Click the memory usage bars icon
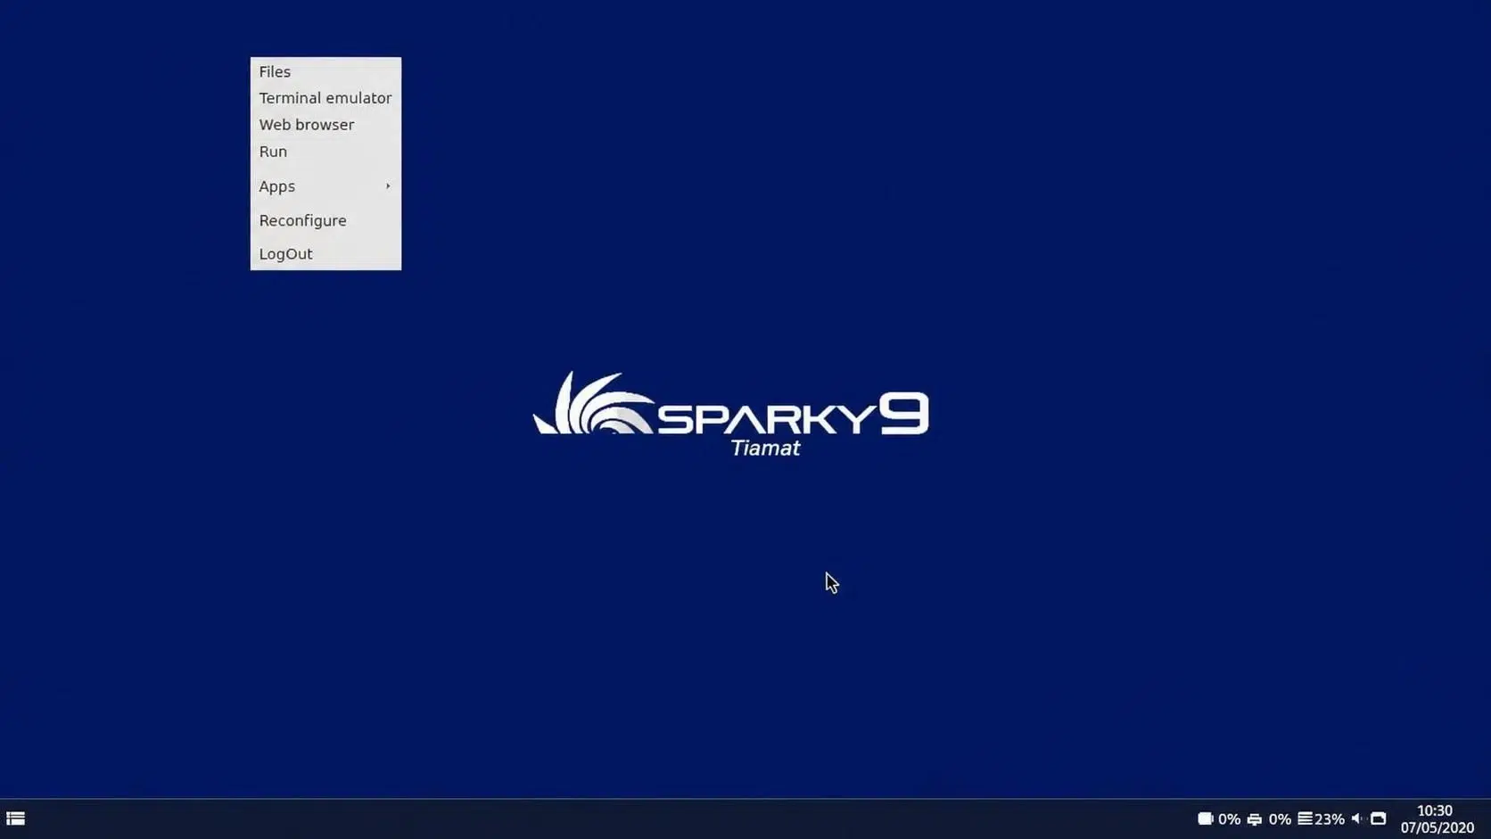The width and height of the screenshot is (1491, 839). (1305, 818)
